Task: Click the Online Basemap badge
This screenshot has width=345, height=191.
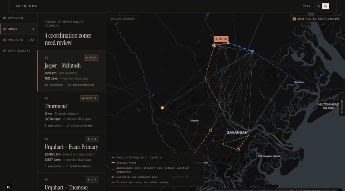Action: coord(123,19)
